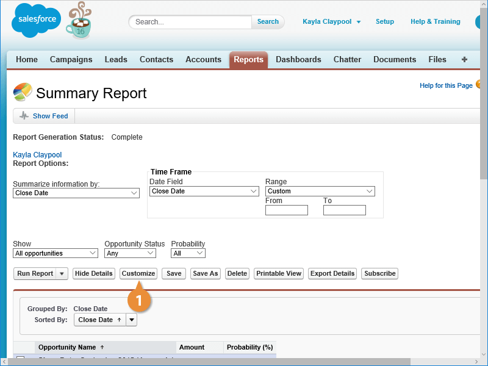The image size is (488, 366).
Task: Select the Accounts tab
Action: (x=203, y=59)
